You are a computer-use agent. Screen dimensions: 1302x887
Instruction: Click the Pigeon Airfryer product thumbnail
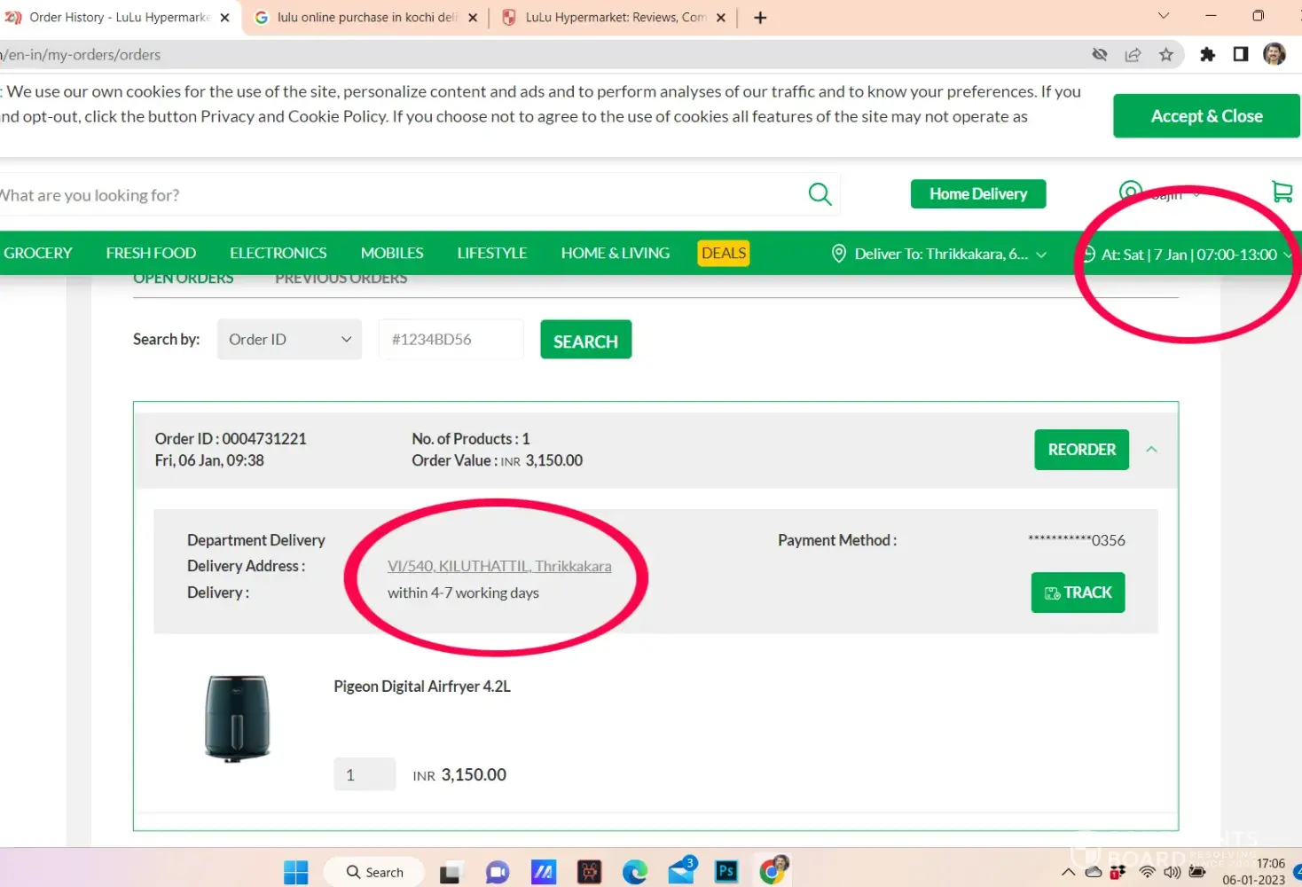click(x=237, y=718)
